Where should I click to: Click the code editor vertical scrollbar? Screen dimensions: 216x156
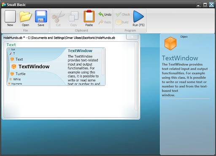click(136, 76)
